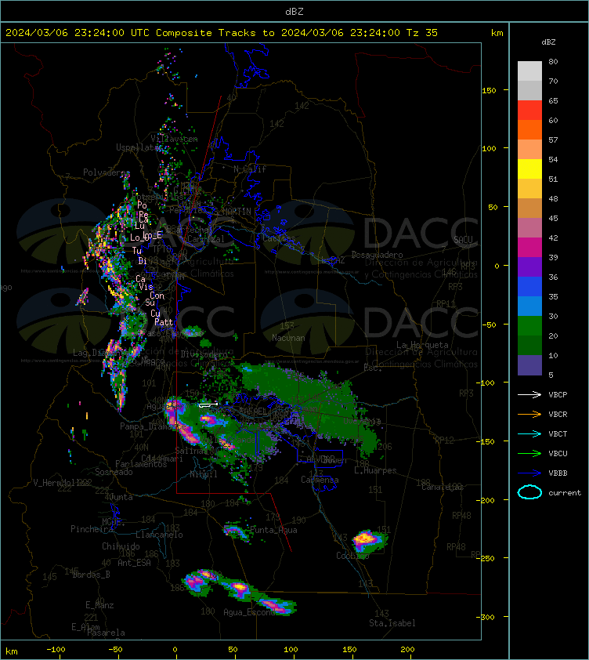Click the 'VBBB' legend label
This screenshot has height=660, width=589.
(558, 473)
